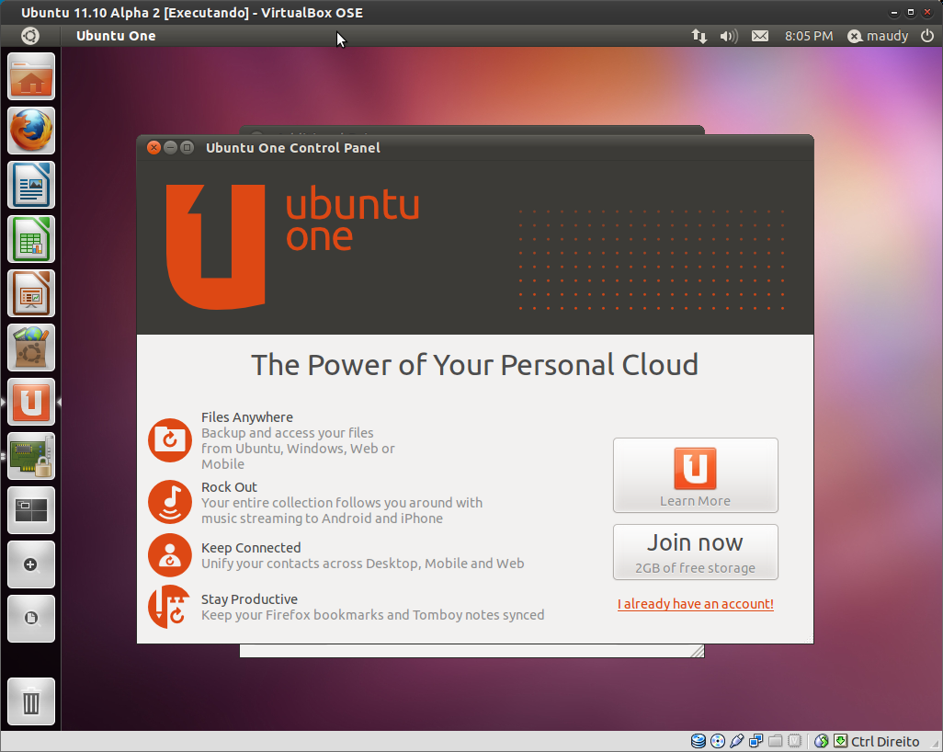The image size is (943, 752).
Task: Click the 'Keep Connected' heading text
Action: pyautogui.click(x=251, y=548)
